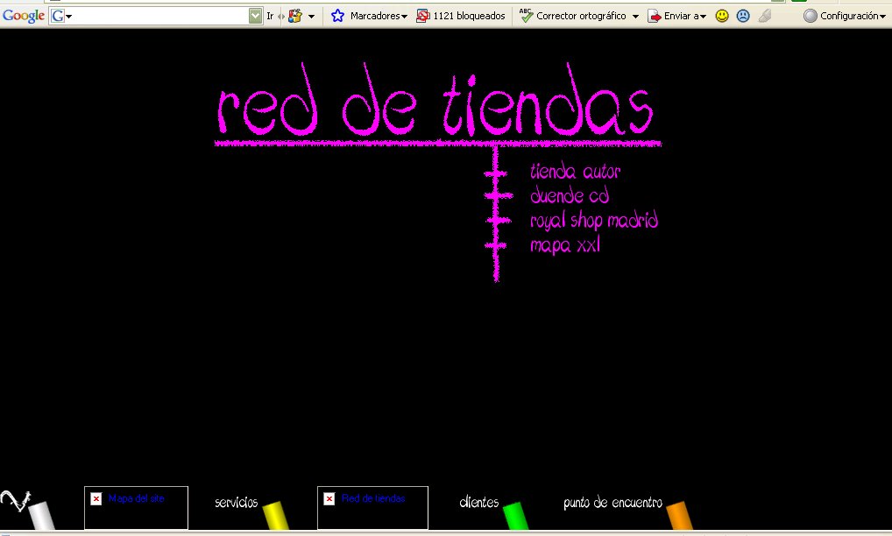Click the Marcadores star icon
This screenshot has height=536, width=892.
(337, 16)
